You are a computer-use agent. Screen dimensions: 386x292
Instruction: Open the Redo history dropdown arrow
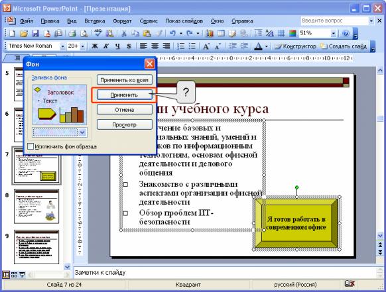(x=198, y=33)
